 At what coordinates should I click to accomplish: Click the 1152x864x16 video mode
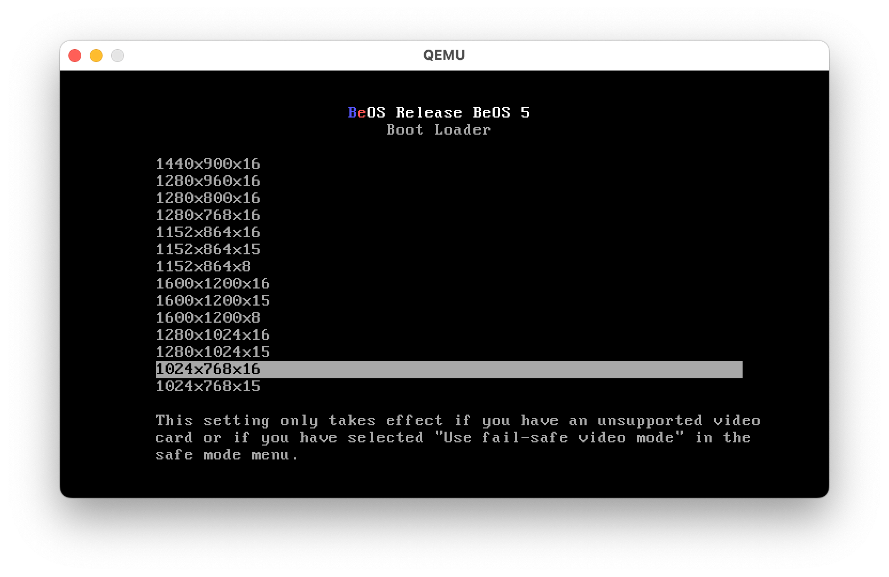point(208,232)
